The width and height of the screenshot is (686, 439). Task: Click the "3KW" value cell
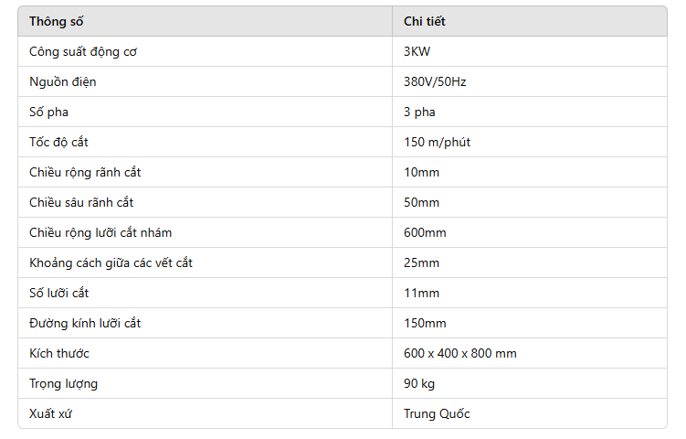point(417,51)
